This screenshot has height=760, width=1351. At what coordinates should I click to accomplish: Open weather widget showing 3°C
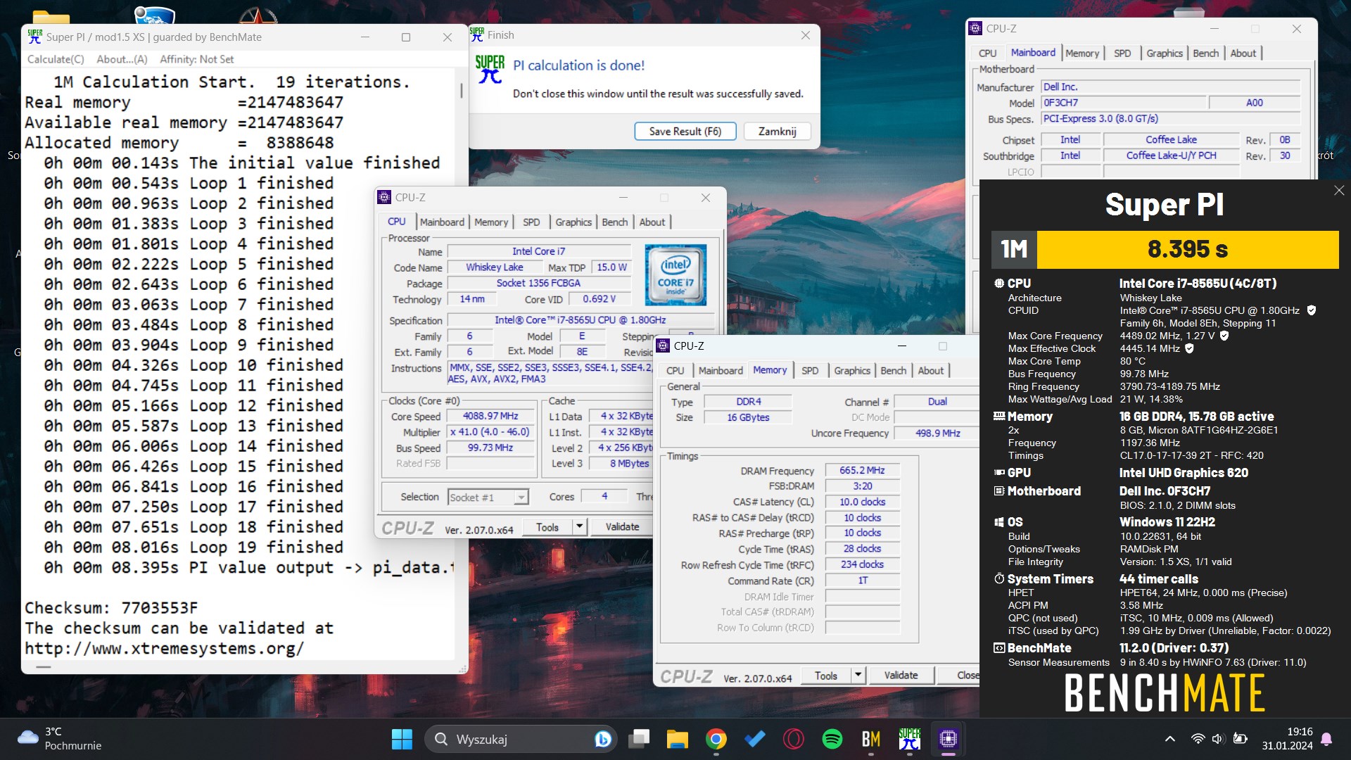[60, 739]
